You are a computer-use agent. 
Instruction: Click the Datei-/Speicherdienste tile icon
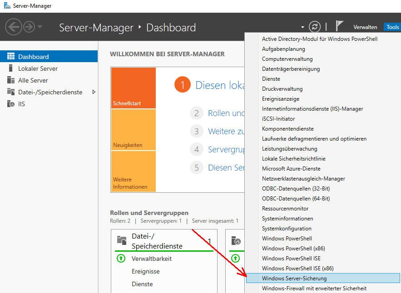click(121, 240)
